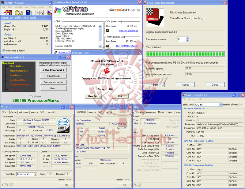Select Complex Addition in the Benchmark tree
The image size is (245, 189).
(18, 80)
